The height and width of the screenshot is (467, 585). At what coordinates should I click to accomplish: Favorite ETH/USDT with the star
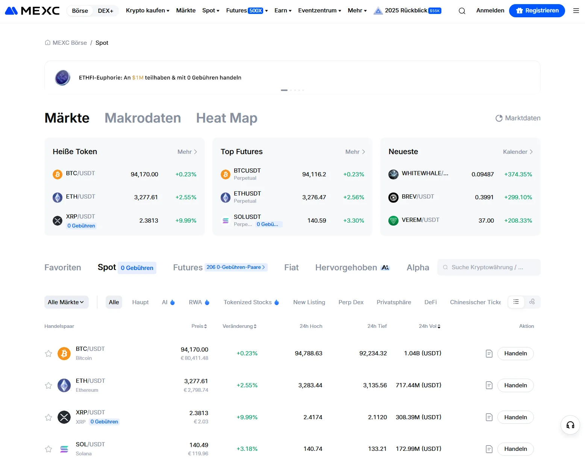(x=48, y=385)
